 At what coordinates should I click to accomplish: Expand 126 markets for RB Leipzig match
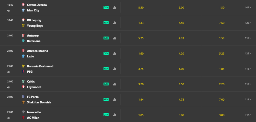click(x=248, y=23)
